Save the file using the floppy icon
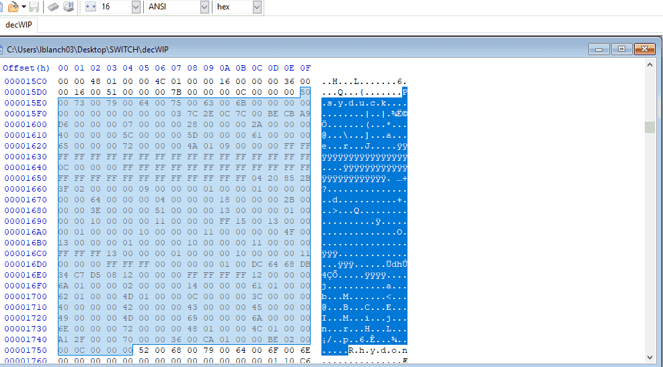663x367 pixels. coord(34,7)
